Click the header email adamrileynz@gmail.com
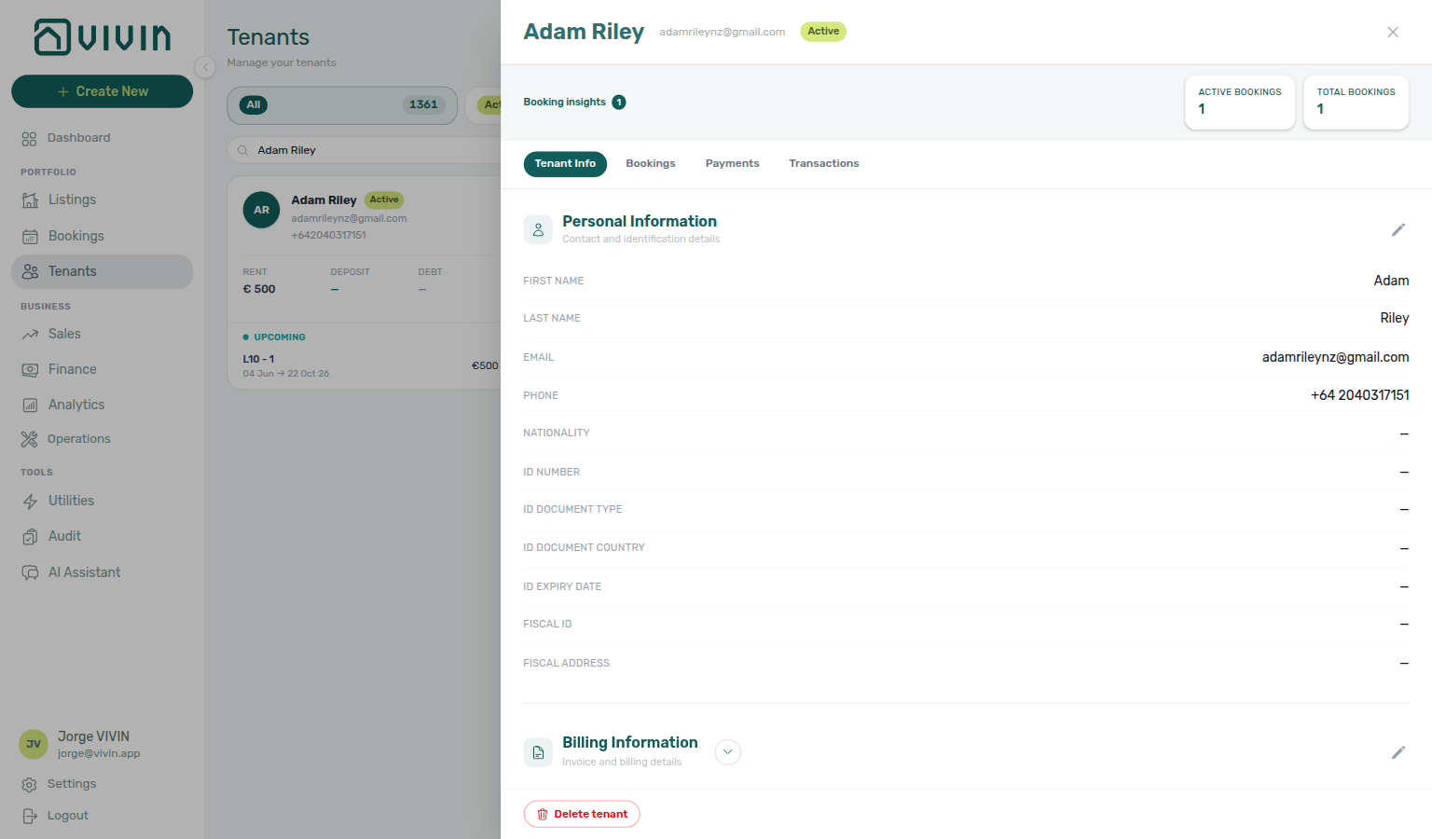 click(722, 32)
